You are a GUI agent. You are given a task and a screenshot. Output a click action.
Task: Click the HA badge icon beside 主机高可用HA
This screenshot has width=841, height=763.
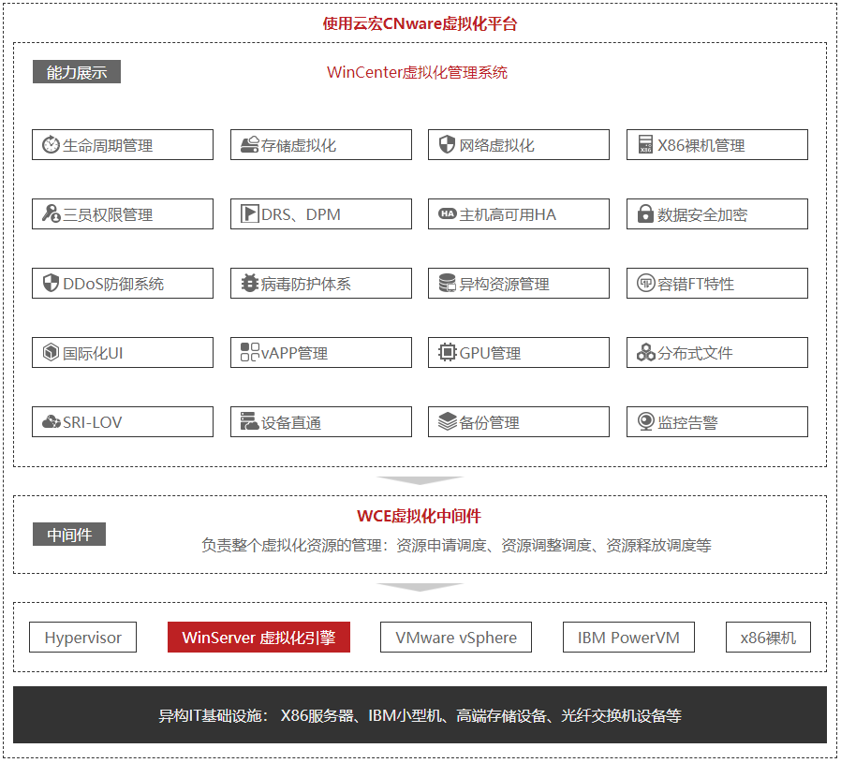coord(448,214)
